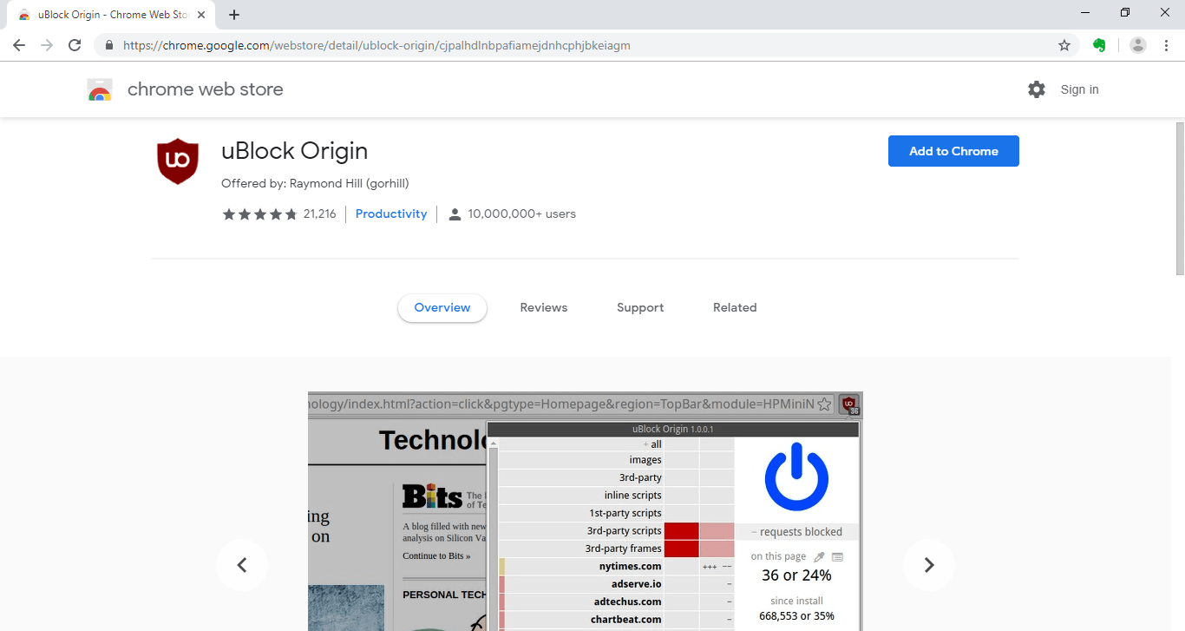Click the star icon inside screenshot
This screenshot has width=1185, height=631.
point(825,404)
